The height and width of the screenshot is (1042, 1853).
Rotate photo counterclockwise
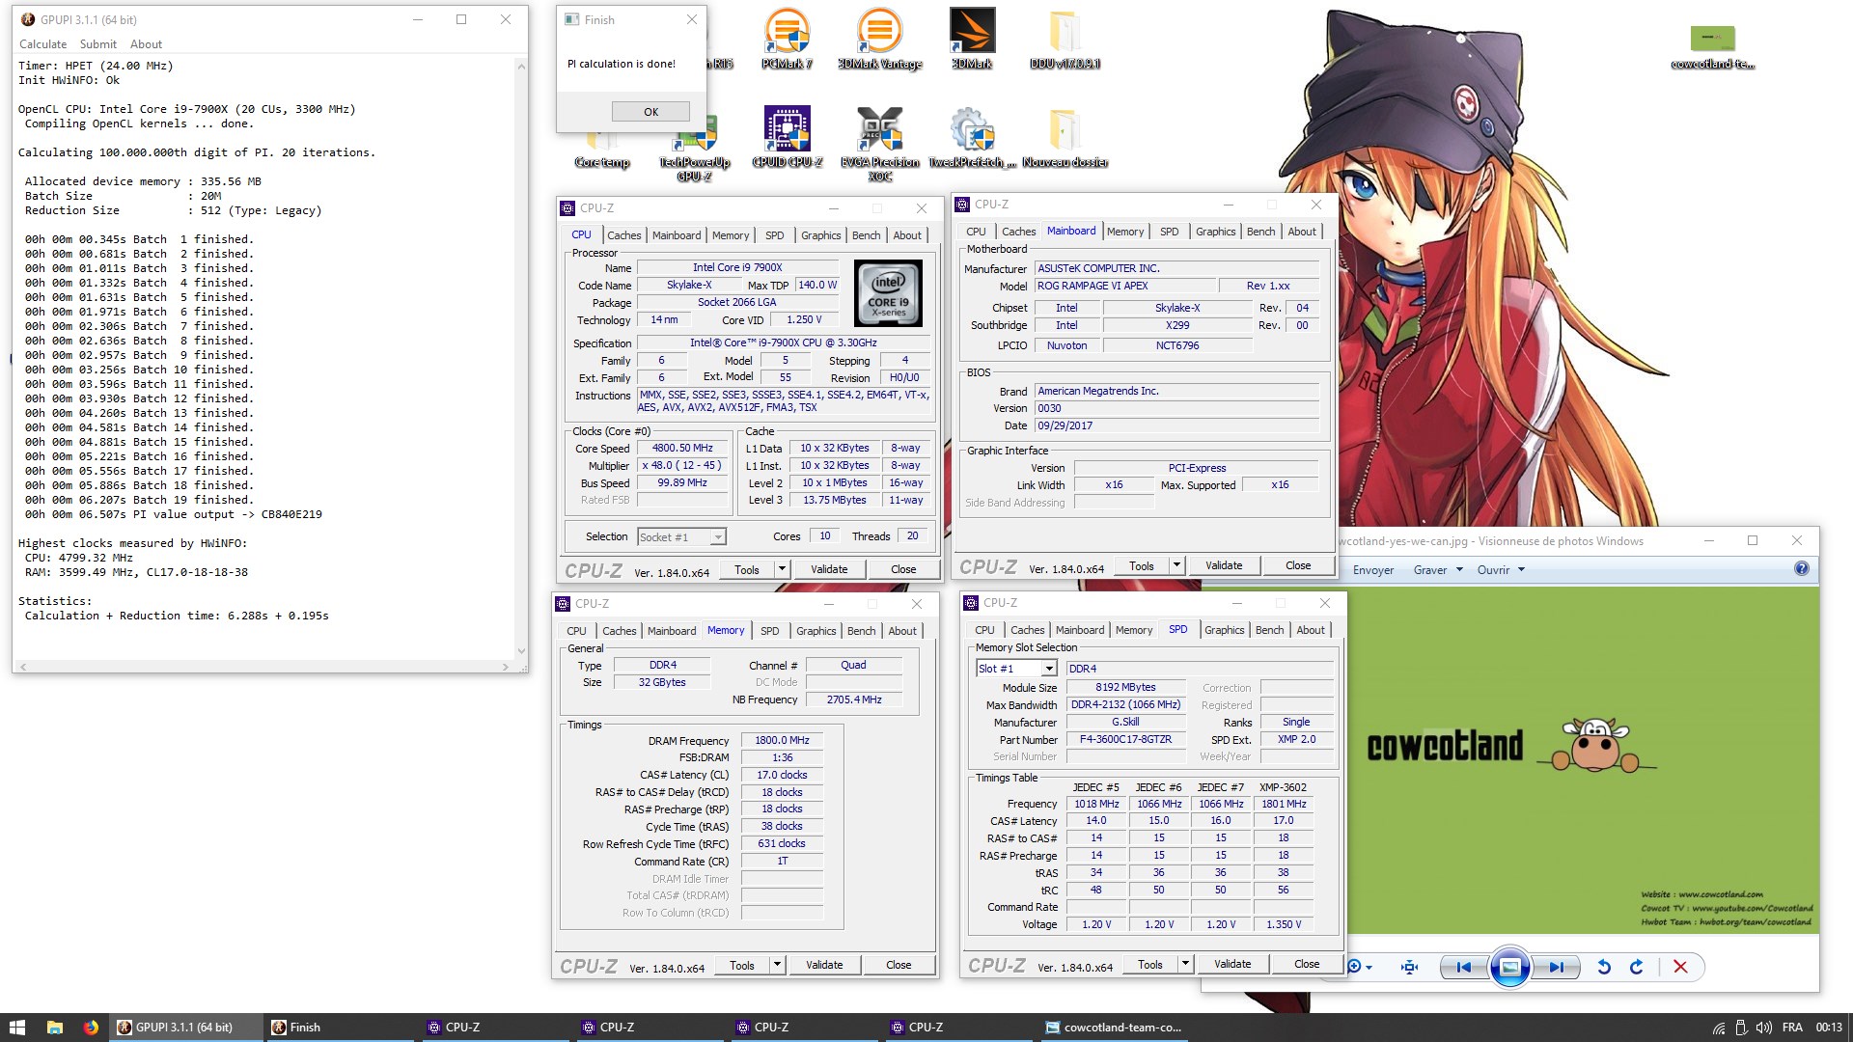pyautogui.click(x=1604, y=967)
